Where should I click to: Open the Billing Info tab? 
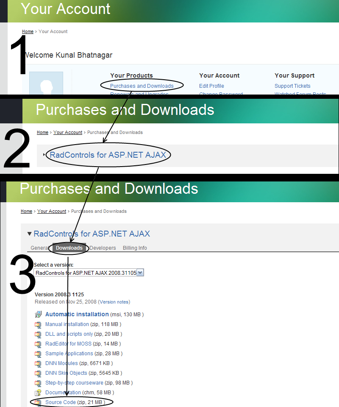pos(135,248)
